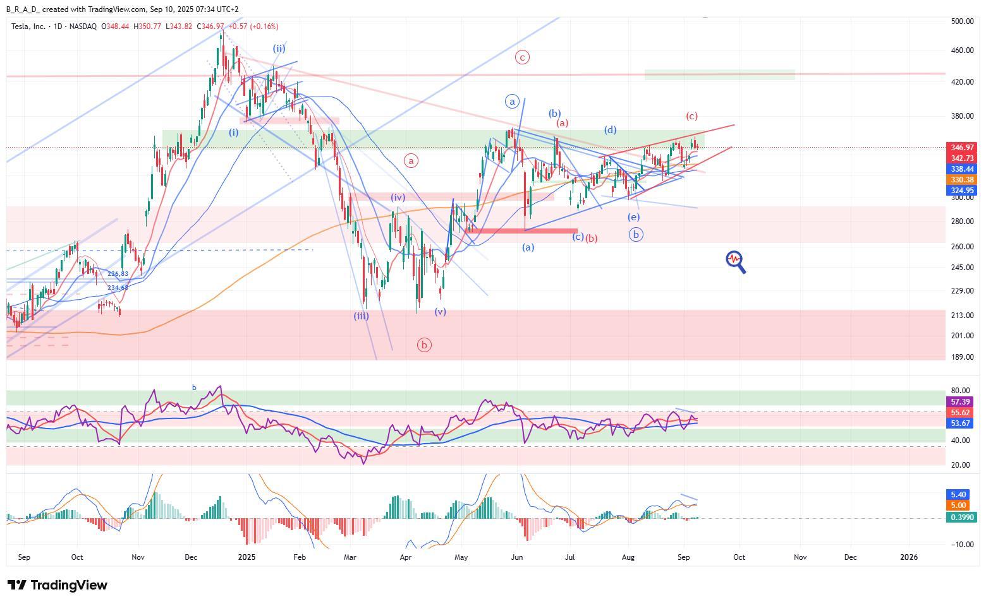Click the 380.00 price axis label
The height and width of the screenshot is (604, 986).
point(961,116)
